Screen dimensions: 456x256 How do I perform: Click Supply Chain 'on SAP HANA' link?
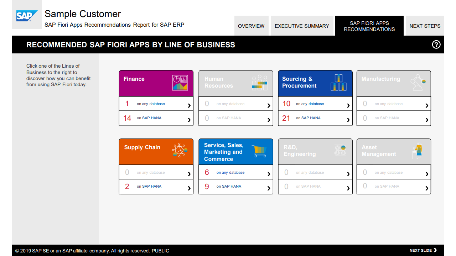coord(149,186)
